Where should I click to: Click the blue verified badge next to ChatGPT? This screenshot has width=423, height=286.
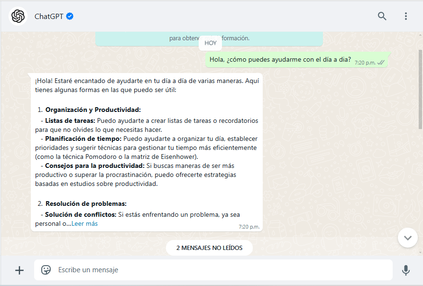tap(70, 16)
